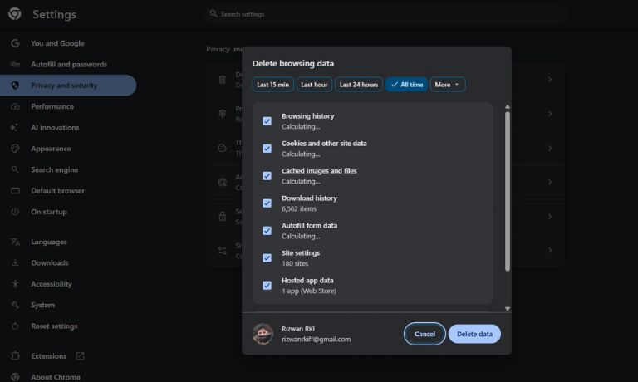The height and width of the screenshot is (382, 638).
Task: Uncheck the Autofill form data checkbox
Action: [267, 231]
